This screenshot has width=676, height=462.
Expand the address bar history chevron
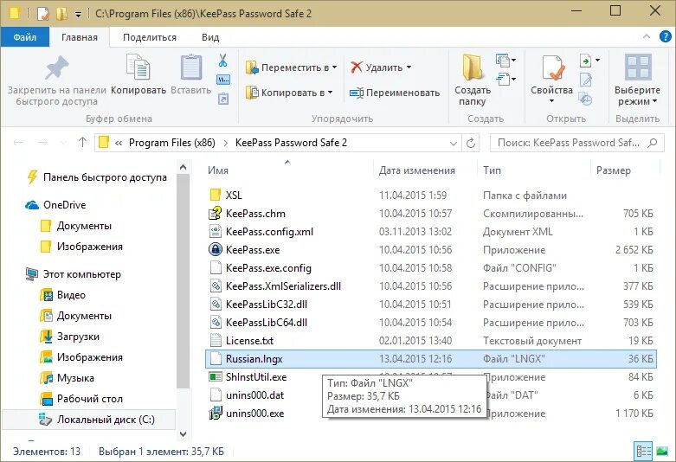click(x=453, y=143)
